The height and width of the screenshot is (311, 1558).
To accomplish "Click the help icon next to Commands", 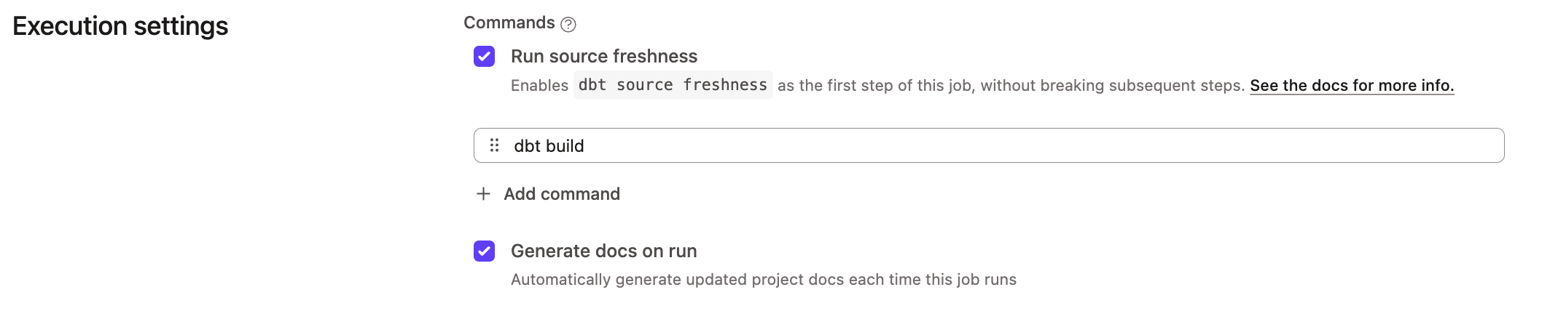I will click(x=568, y=25).
